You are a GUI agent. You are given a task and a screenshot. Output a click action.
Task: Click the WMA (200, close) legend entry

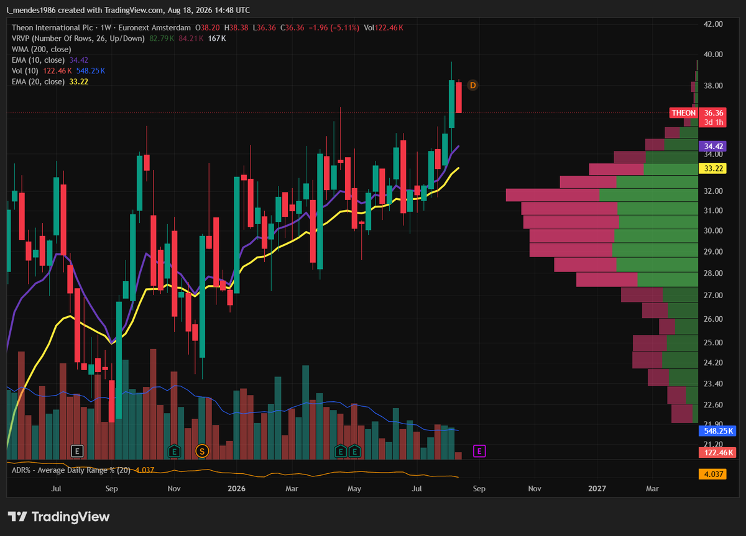pos(42,49)
